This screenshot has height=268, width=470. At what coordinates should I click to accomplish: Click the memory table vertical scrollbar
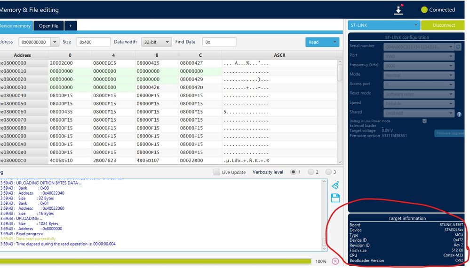(x=340, y=112)
